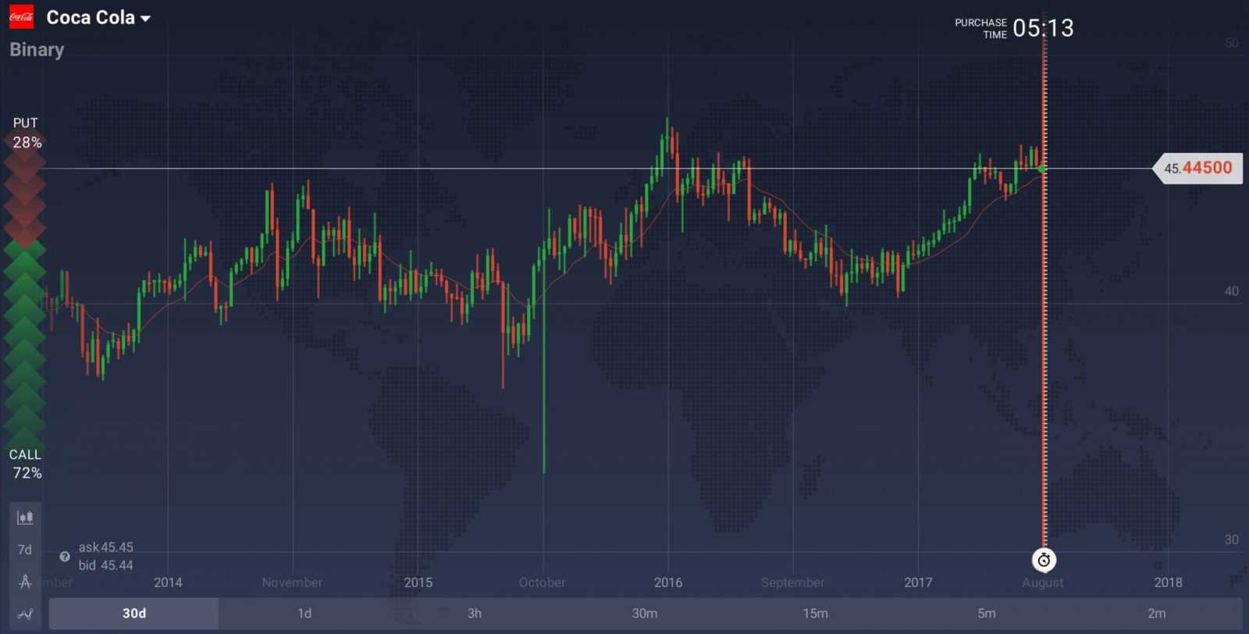1249x634 pixels.
Task: Select the 30d timeframe tab
Action: tap(133, 614)
